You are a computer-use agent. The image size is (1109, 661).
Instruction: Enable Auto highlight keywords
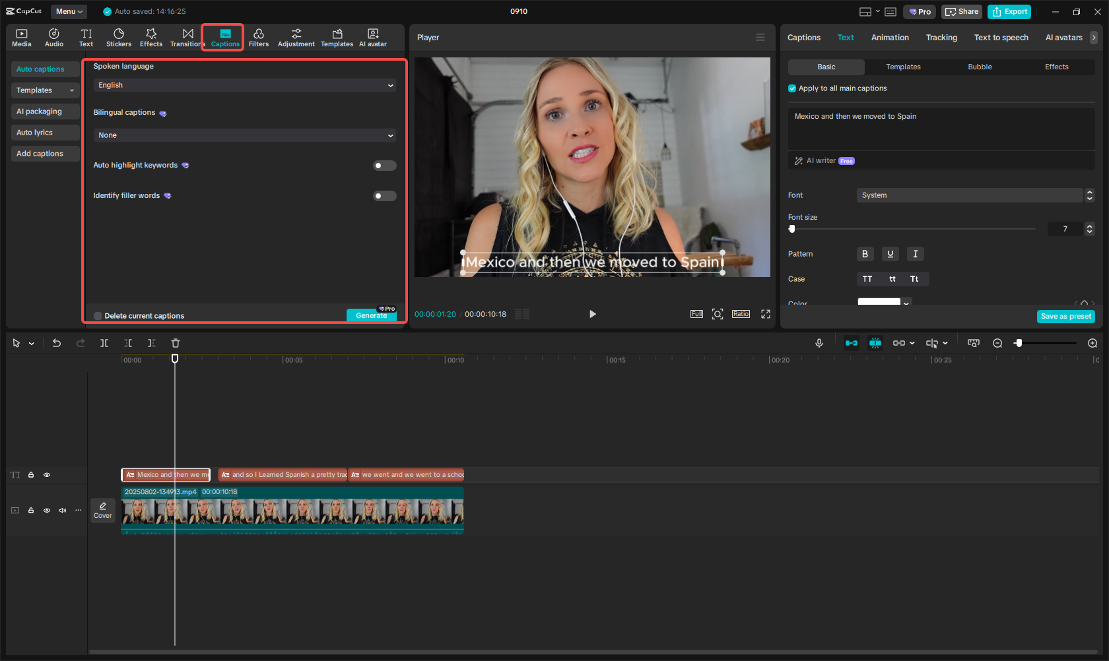click(384, 165)
